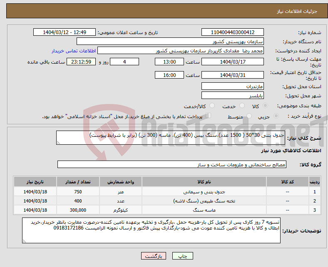Click the remaining days field 4
The image size is (328, 267).
point(124,62)
